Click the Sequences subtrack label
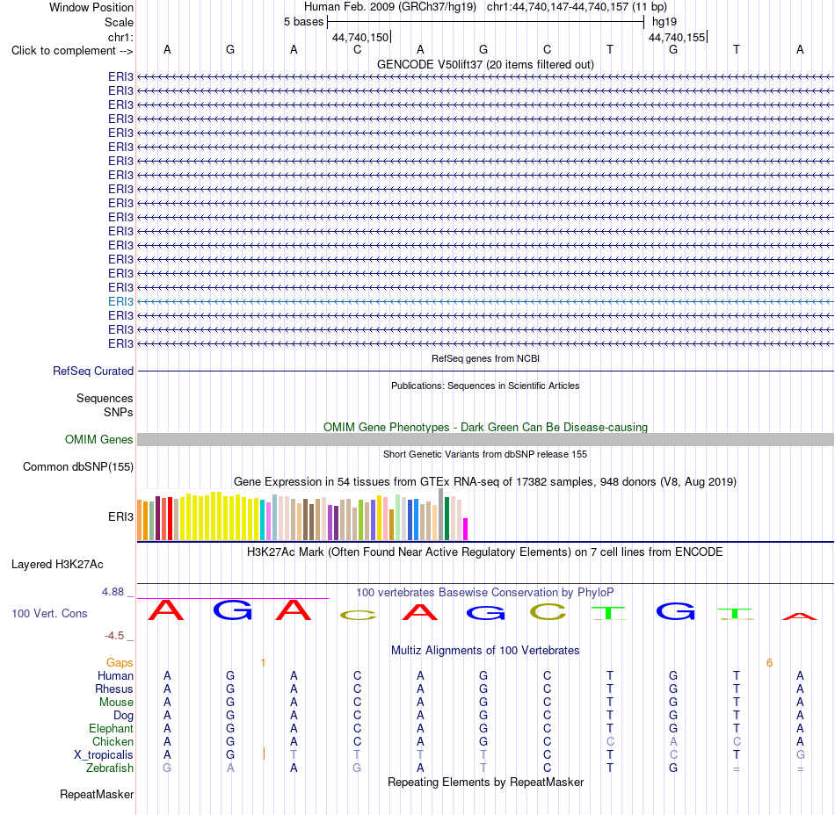The width and height of the screenshot is (835, 815). (x=105, y=398)
